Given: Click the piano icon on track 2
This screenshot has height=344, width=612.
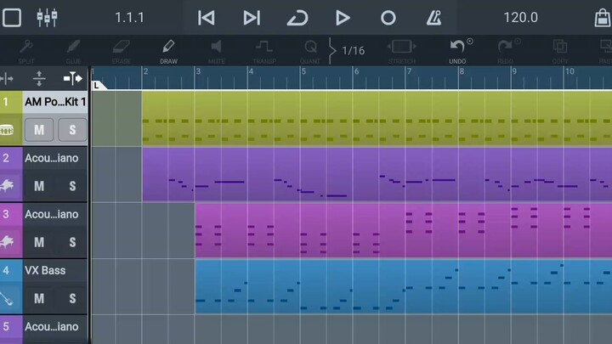Looking at the screenshot, I should pyautogui.click(x=8, y=186).
